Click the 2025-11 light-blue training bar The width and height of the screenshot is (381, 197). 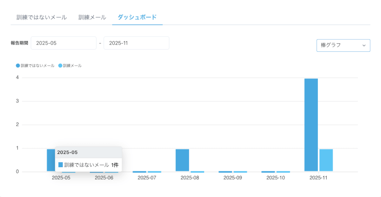326,160
